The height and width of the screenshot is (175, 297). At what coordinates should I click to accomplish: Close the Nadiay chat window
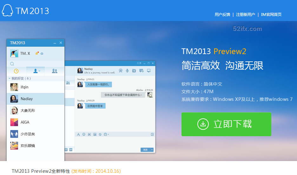click(153, 63)
